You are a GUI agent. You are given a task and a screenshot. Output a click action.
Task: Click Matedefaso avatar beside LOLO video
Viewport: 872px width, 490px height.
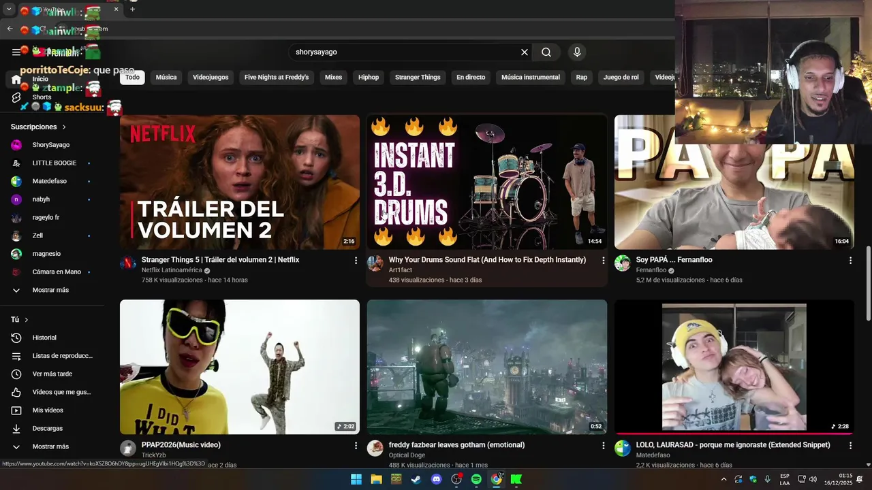[x=623, y=448]
